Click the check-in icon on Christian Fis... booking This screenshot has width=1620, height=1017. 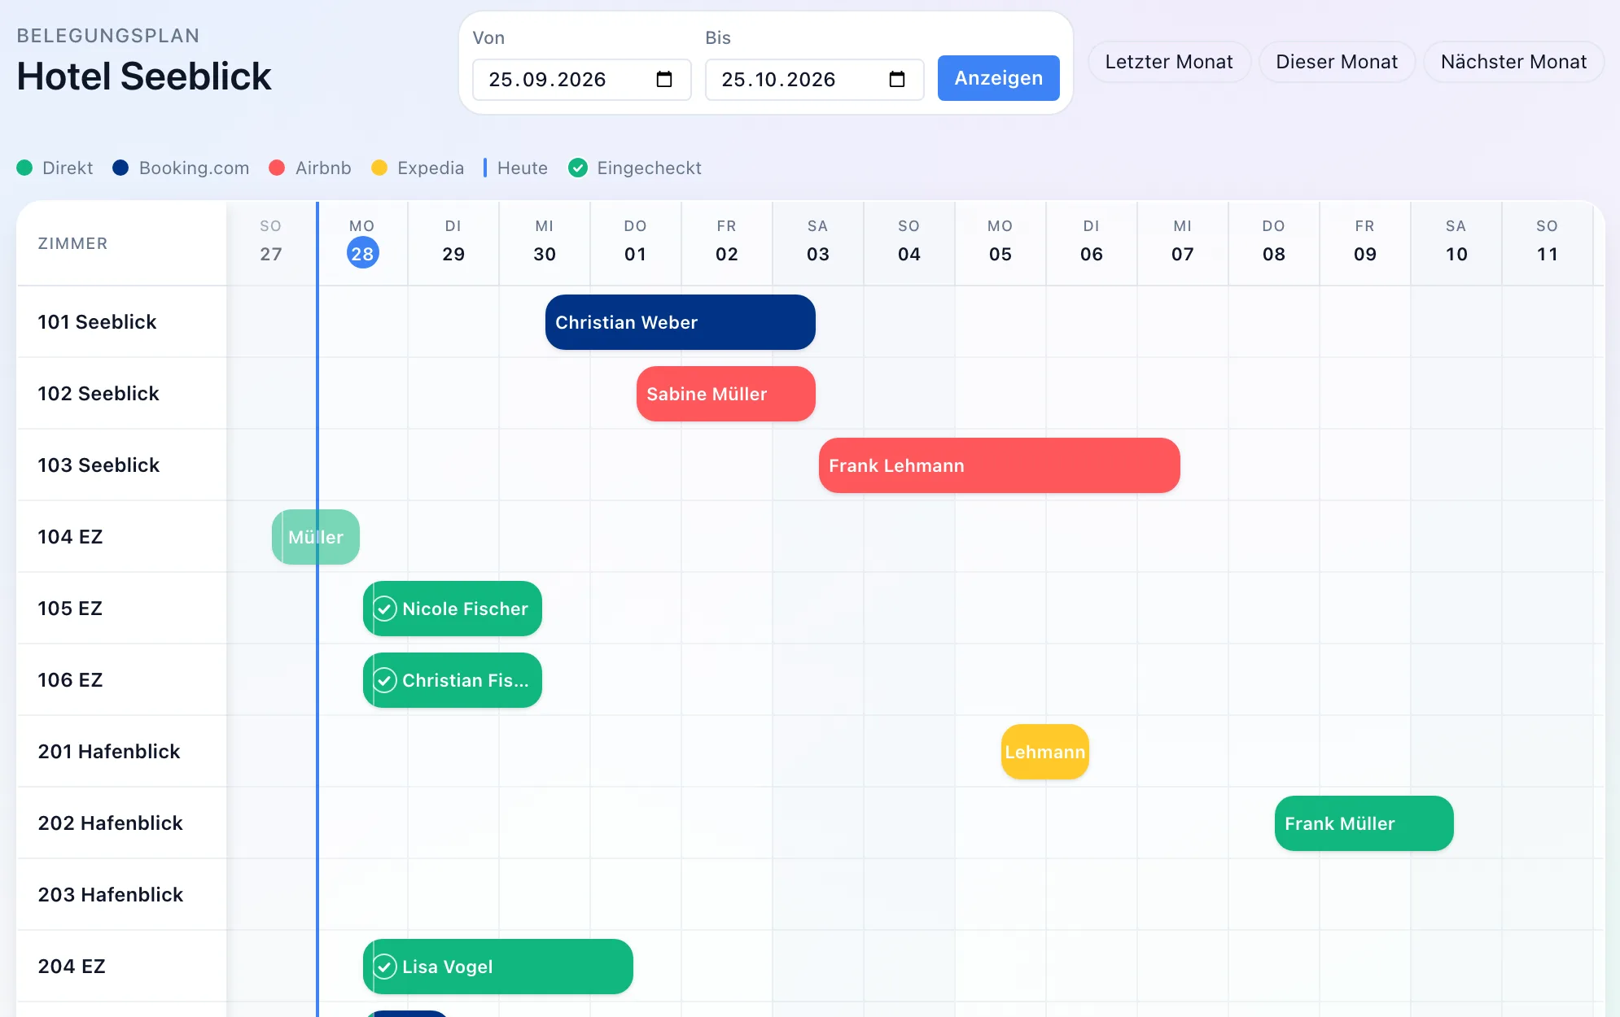[x=385, y=680]
